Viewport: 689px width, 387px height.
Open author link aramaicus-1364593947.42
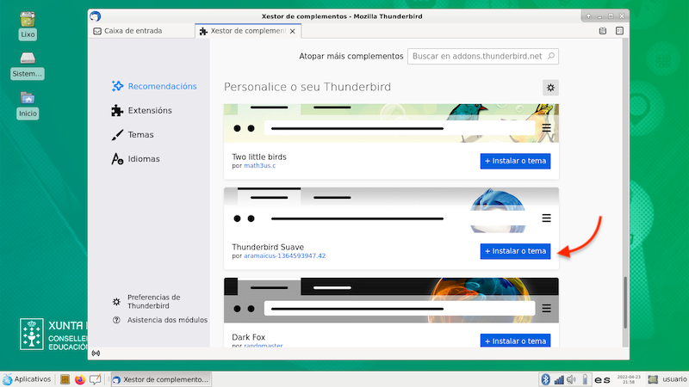point(285,255)
